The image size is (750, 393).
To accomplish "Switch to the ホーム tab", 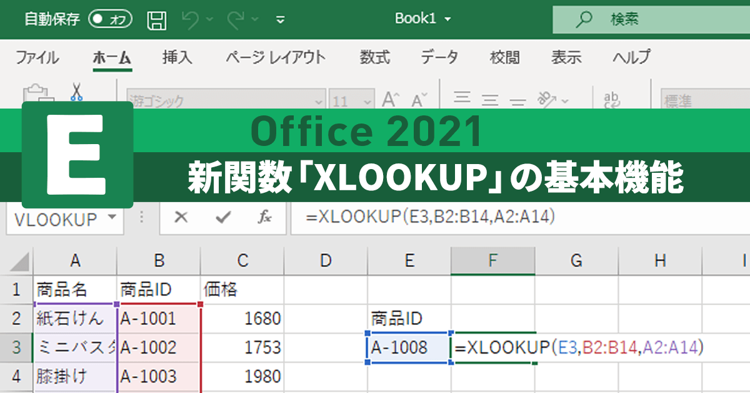I will [112, 57].
